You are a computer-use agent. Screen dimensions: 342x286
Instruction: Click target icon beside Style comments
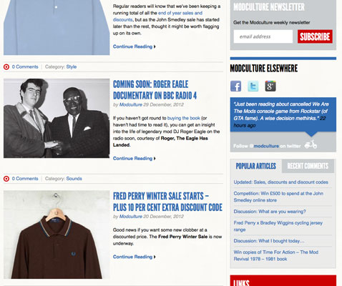point(6,67)
